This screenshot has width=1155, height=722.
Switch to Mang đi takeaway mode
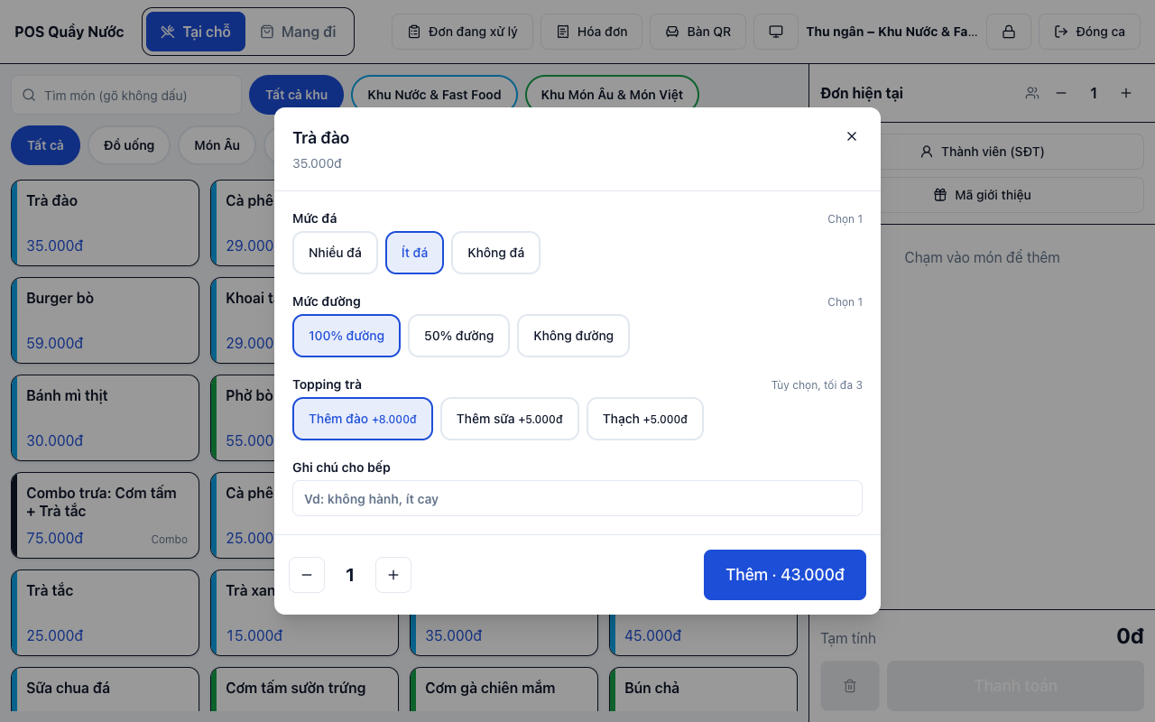click(x=298, y=32)
